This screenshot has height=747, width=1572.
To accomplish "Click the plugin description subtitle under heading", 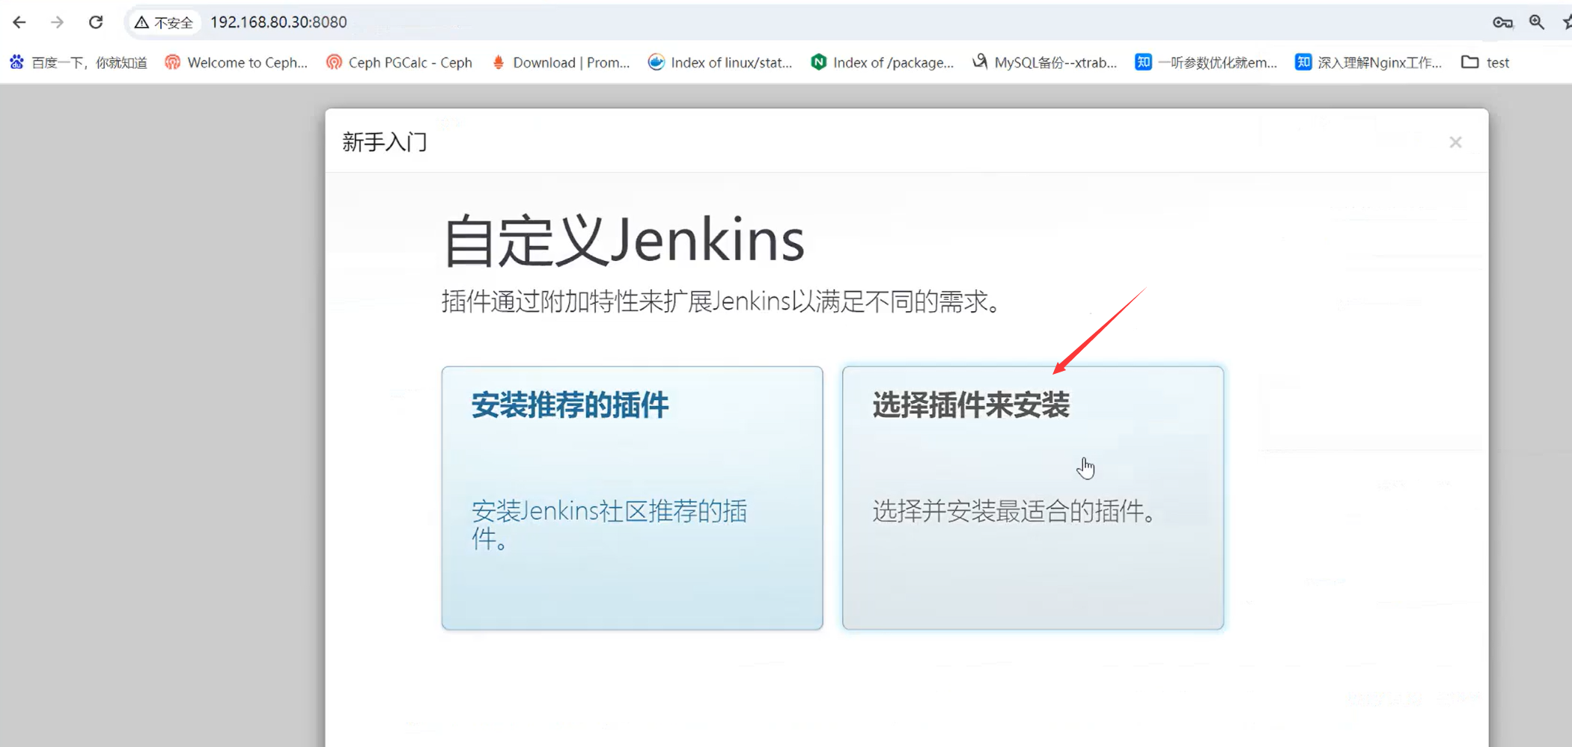I will [x=722, y=302].
